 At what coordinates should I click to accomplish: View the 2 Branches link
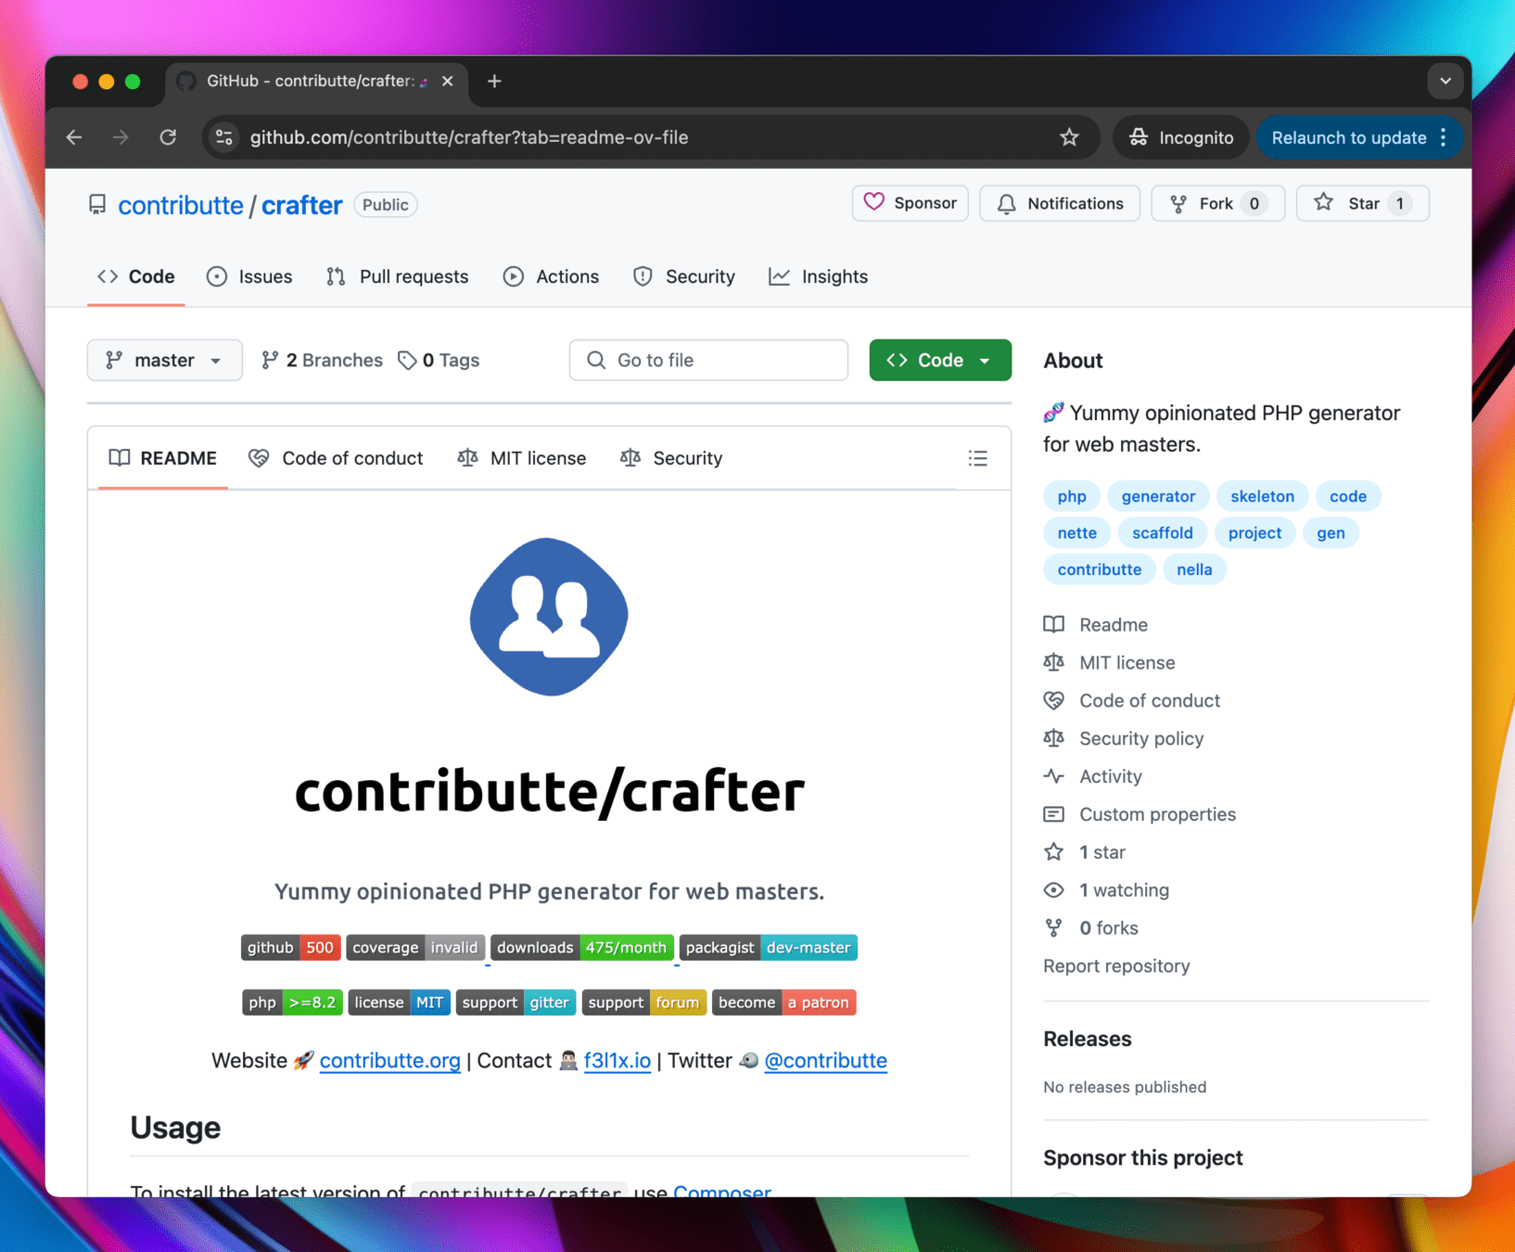pos(322,360)
